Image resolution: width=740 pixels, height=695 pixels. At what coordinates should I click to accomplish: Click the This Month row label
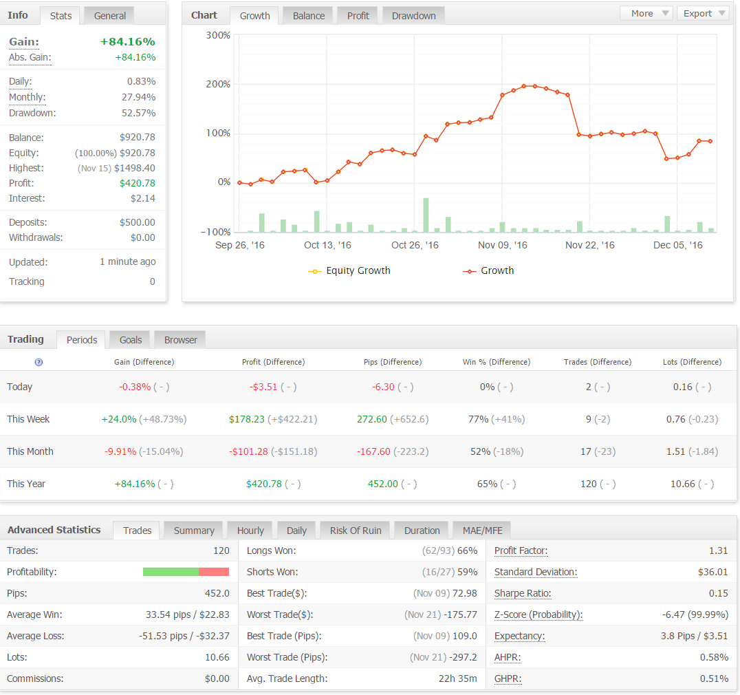click(x=30, y=452)
